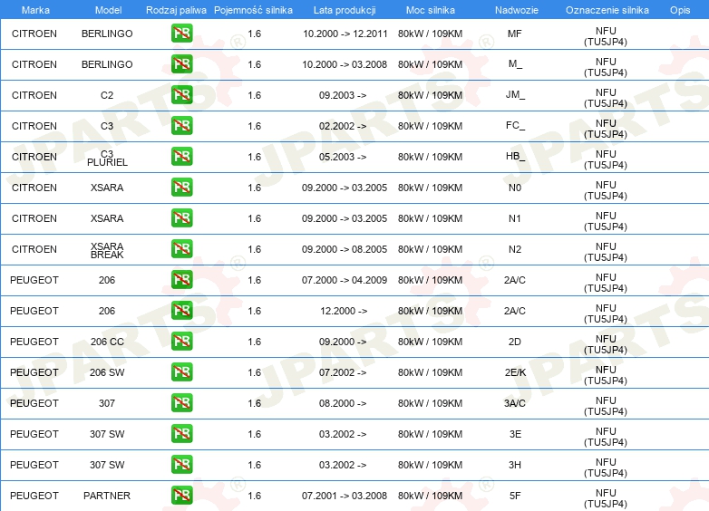
Task: Select the date range 07.2001 -> 03.2008
Action: (345, 496)
